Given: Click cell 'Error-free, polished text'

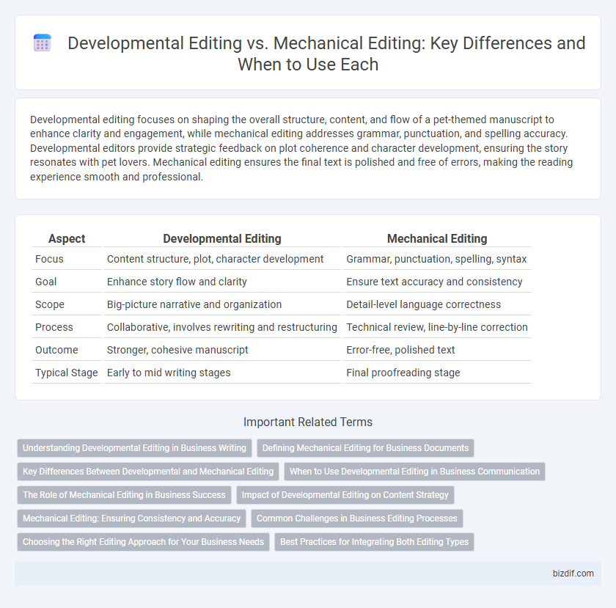Looking at the screenshot, I should tap(437, 350).
